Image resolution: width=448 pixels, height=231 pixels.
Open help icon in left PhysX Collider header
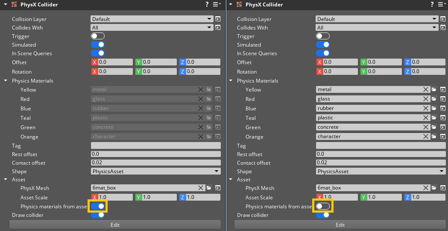(x=207, y=4)
